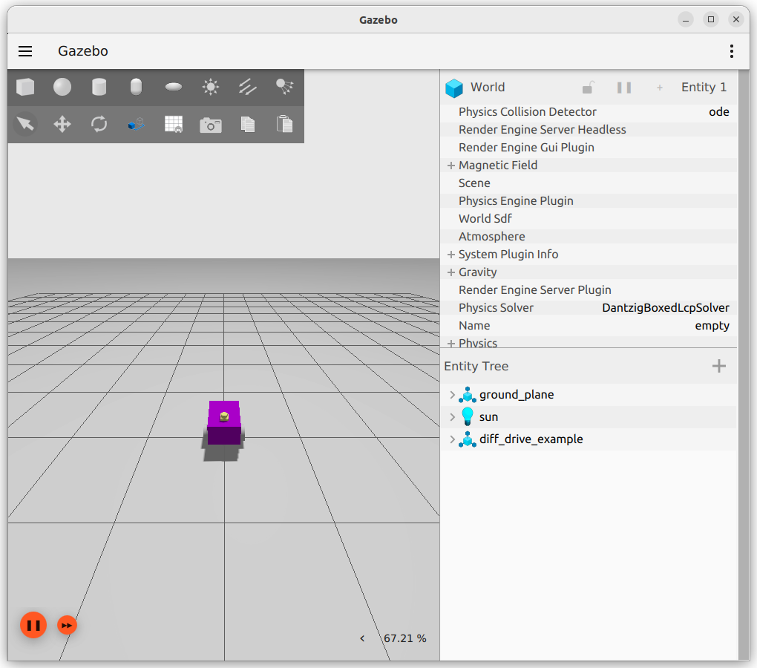Image resolution: width=757 pixels, height=668 pixels.
Task: Expand the sun tree entry
Action: 453,417
